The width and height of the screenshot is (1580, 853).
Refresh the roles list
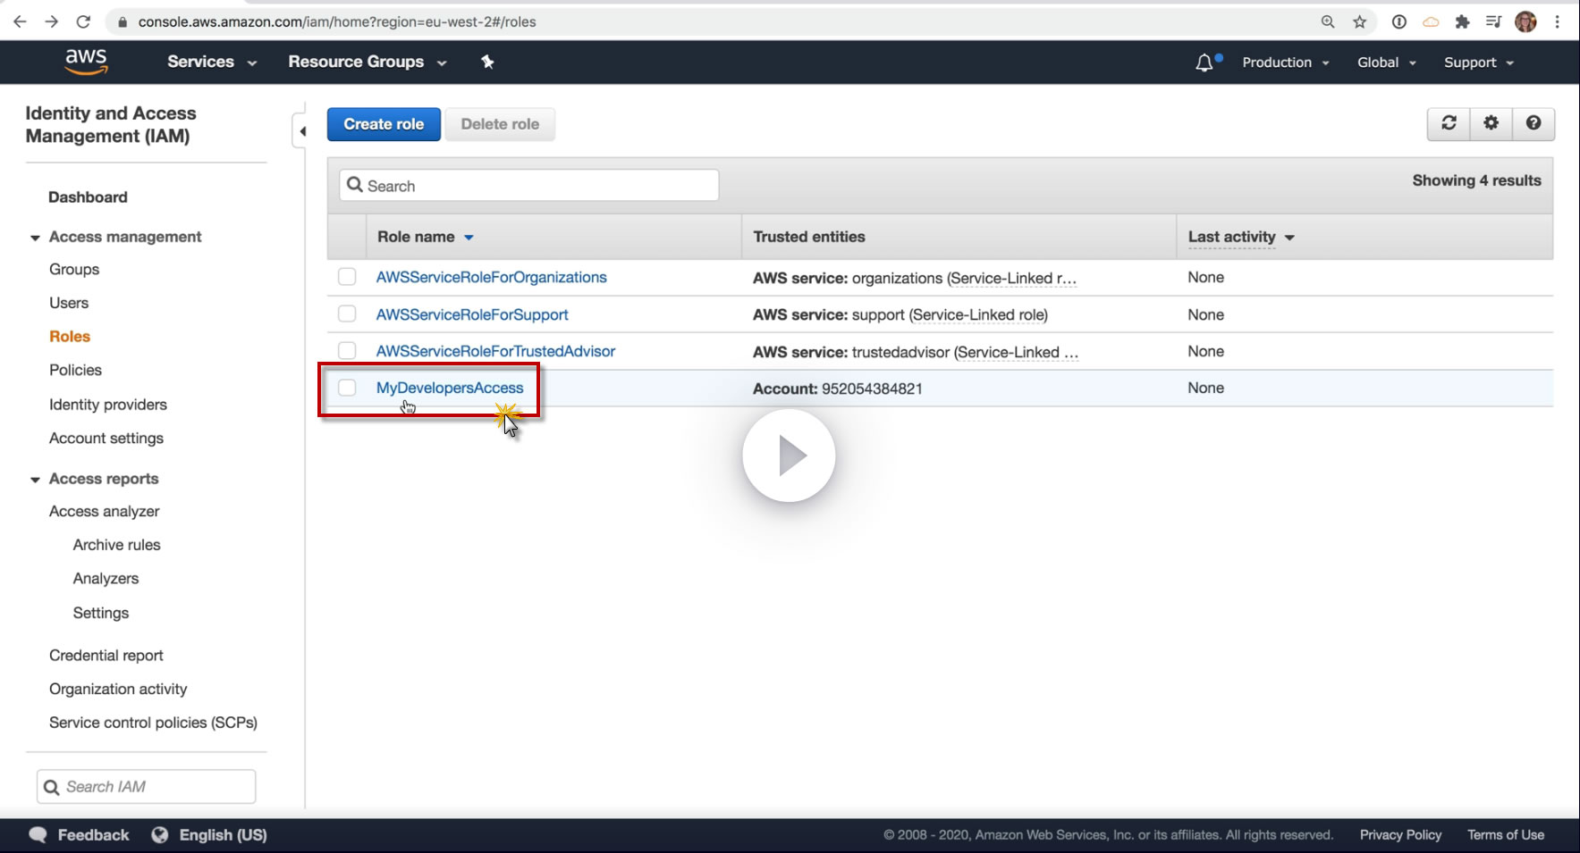pos(1449,123)
